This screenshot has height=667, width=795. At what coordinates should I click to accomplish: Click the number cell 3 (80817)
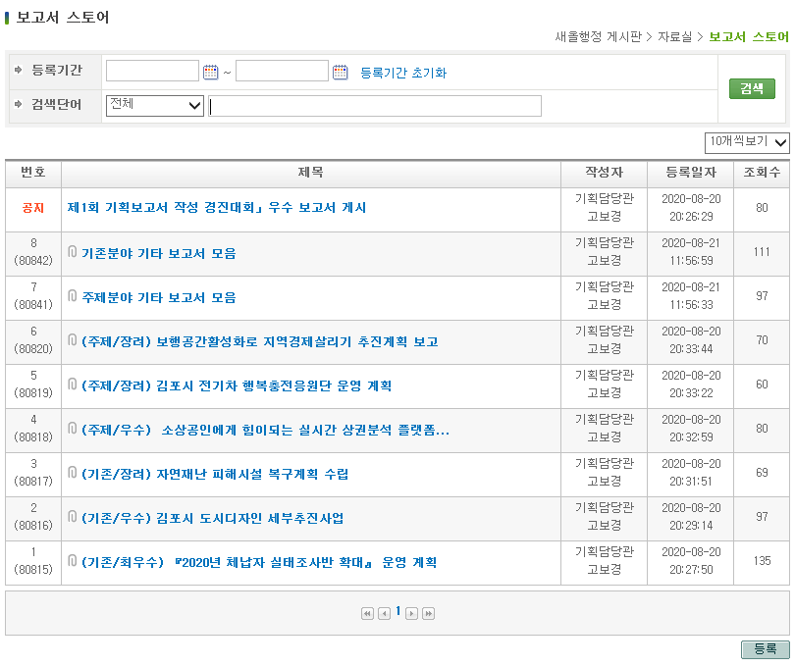(33, 473)
